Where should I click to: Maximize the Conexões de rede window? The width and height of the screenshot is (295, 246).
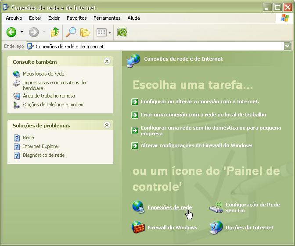(x=277, y=7)
